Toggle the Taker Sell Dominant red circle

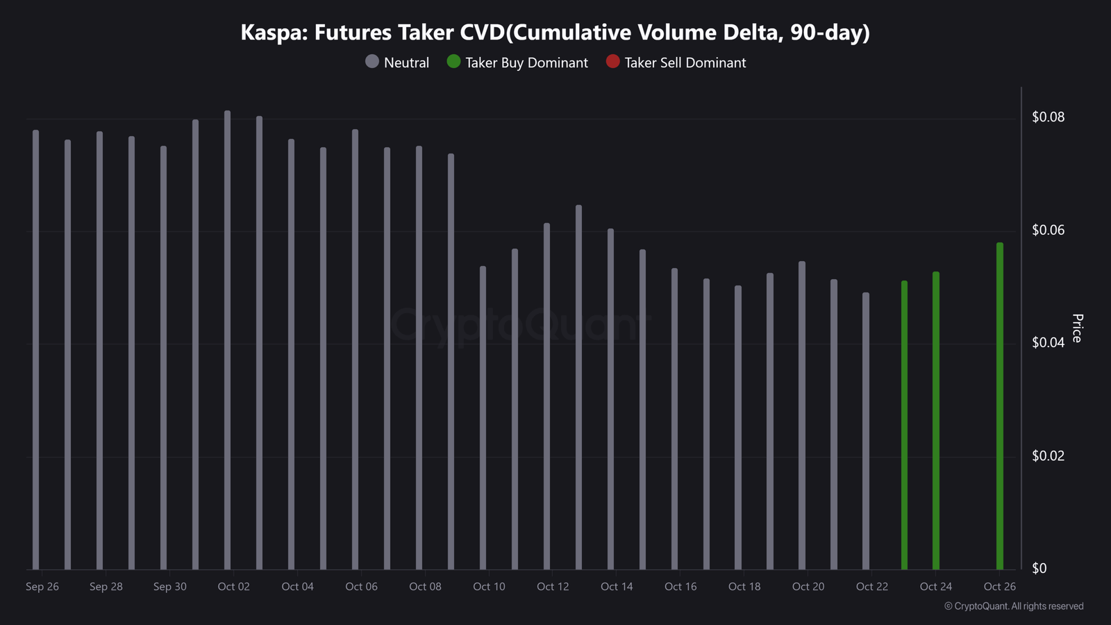612,62
